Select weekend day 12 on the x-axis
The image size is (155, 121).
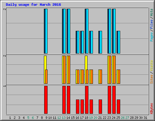pyautogui.click(x=59, y=118)
